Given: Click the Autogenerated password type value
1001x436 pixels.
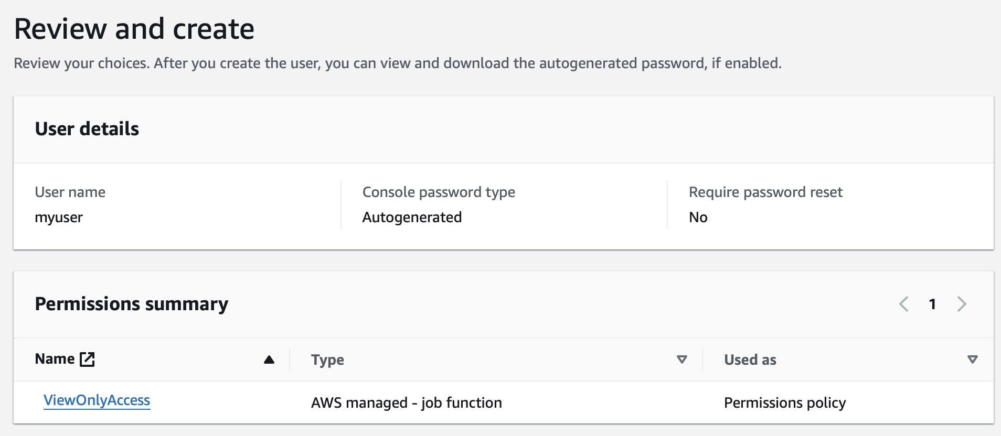Looking at the screenshot, I should point(412,217).
